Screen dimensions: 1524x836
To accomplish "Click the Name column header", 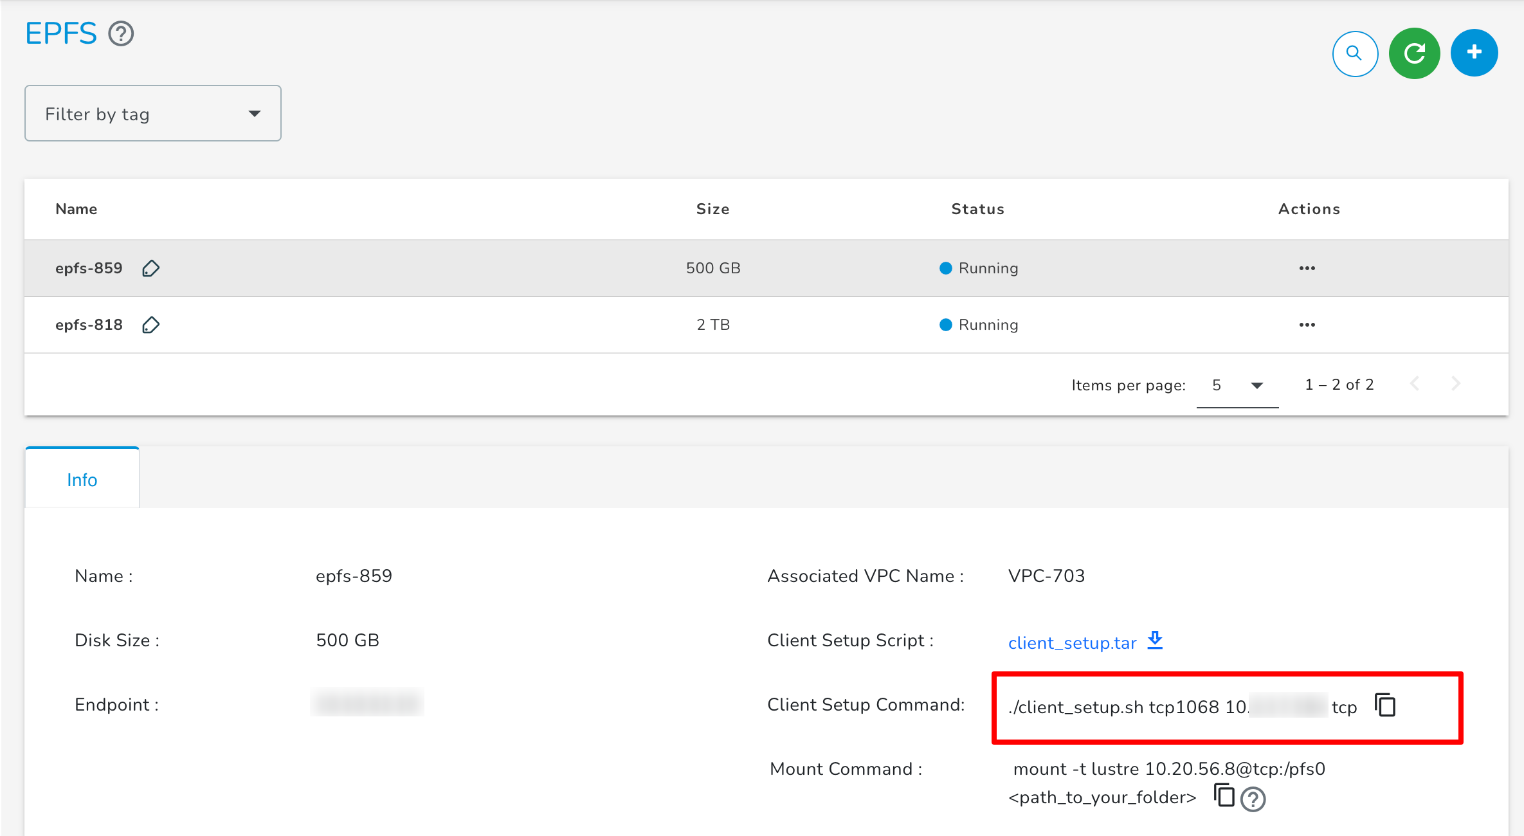I will [77, 209].
